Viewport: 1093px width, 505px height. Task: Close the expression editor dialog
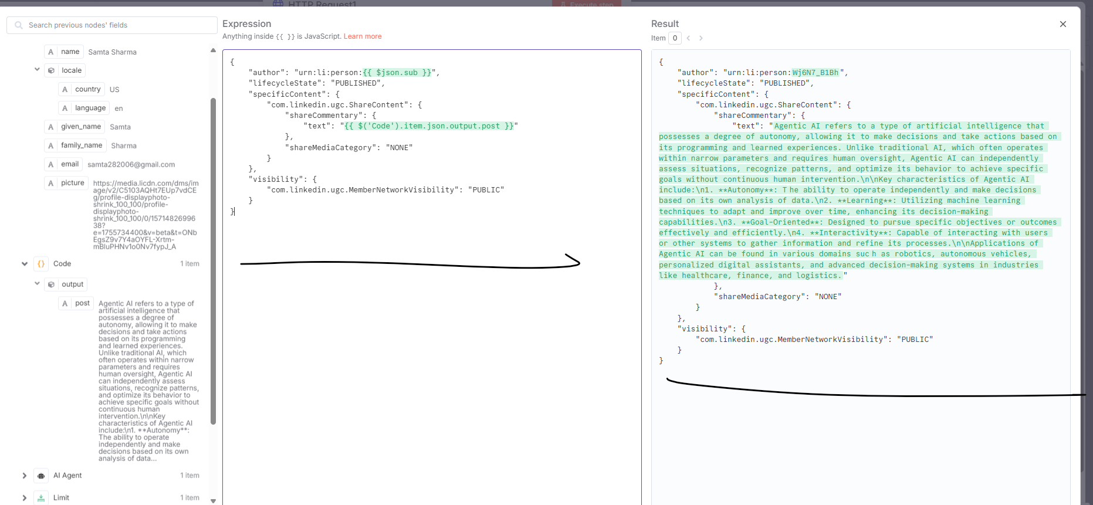[1062, 24]
